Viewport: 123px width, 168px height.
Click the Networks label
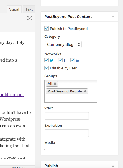[x=53, y=54]
